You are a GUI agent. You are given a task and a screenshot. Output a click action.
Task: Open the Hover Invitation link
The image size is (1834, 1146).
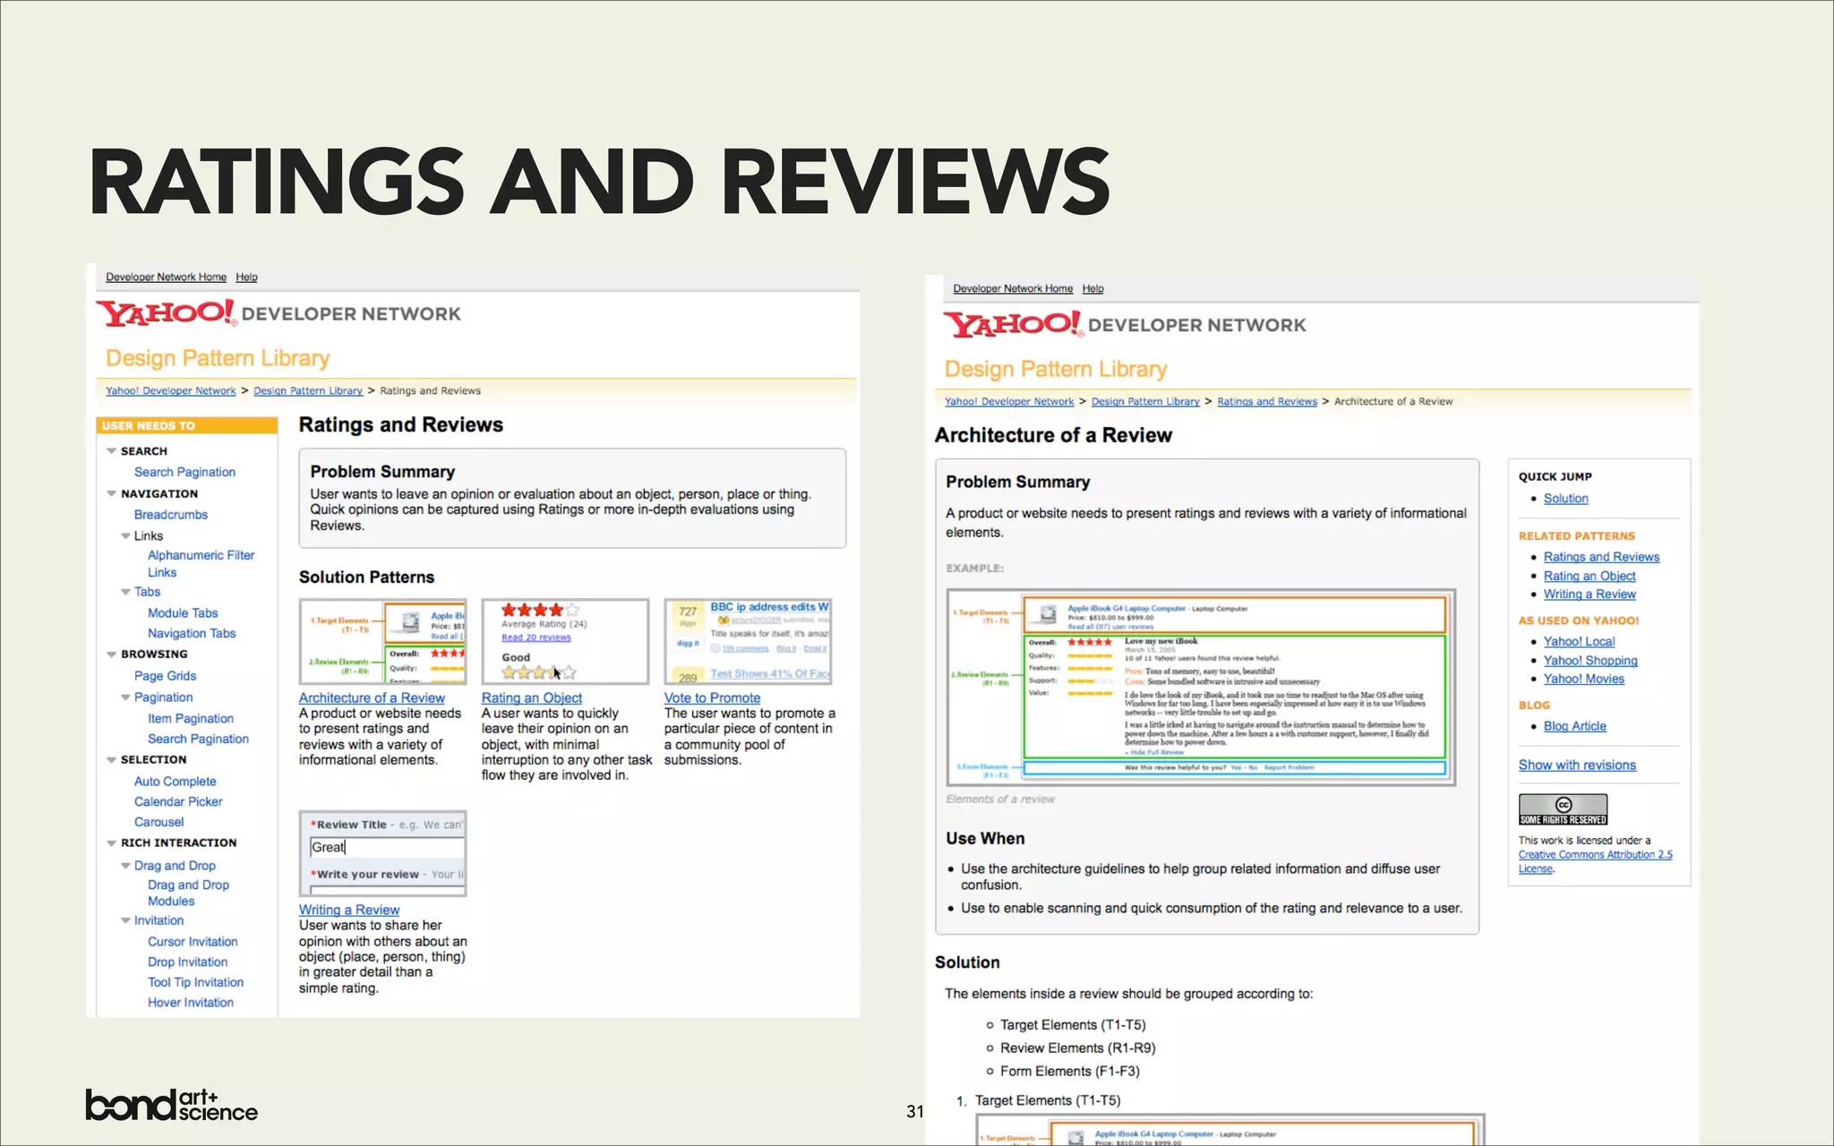tap(191, 1003)
